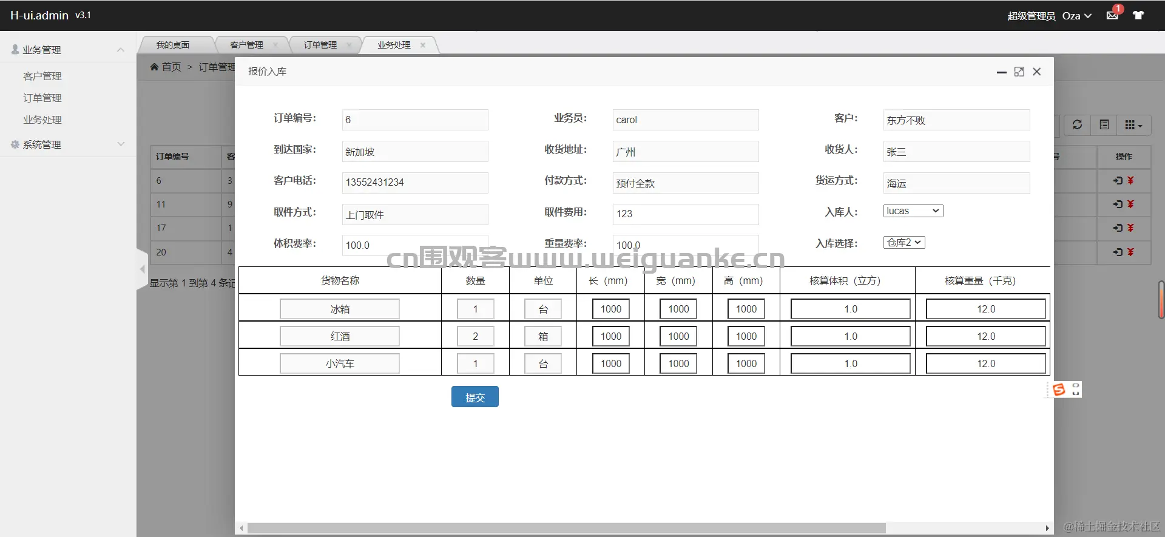The height and width of the screenshot is (537, 1165).
Task: Open the 入库人 lucas dropdown
Action: pos(913,211)
